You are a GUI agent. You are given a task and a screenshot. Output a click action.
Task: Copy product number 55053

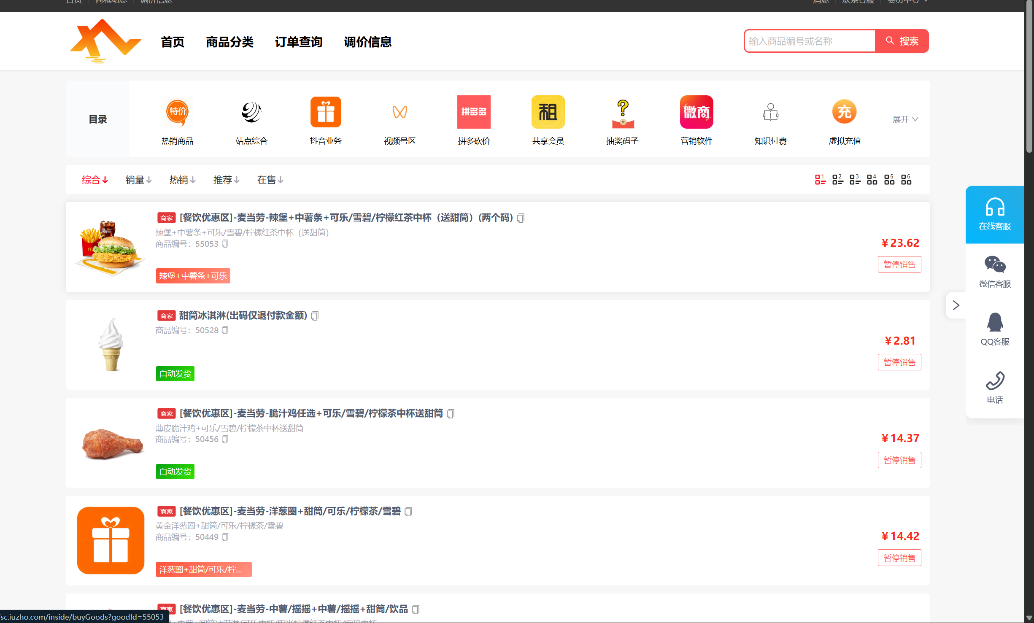click(225, 244)
